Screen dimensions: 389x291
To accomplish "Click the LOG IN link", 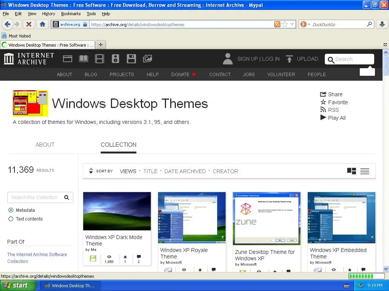I will [271, 59].
